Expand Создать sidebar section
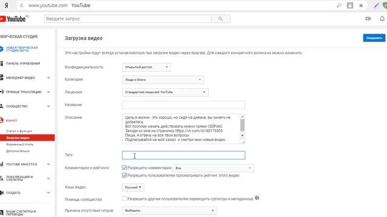 click(48, 193)
